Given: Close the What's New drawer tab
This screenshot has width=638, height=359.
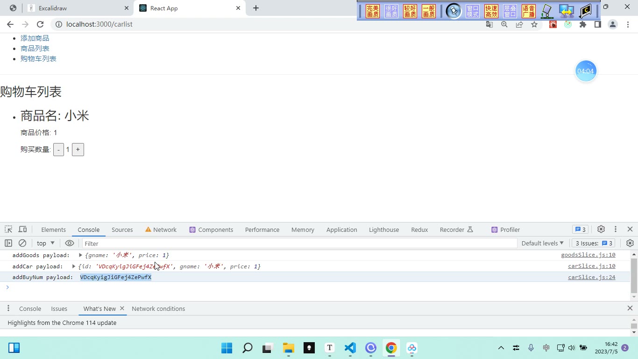Looking at the screenshot, I should 122,309.
